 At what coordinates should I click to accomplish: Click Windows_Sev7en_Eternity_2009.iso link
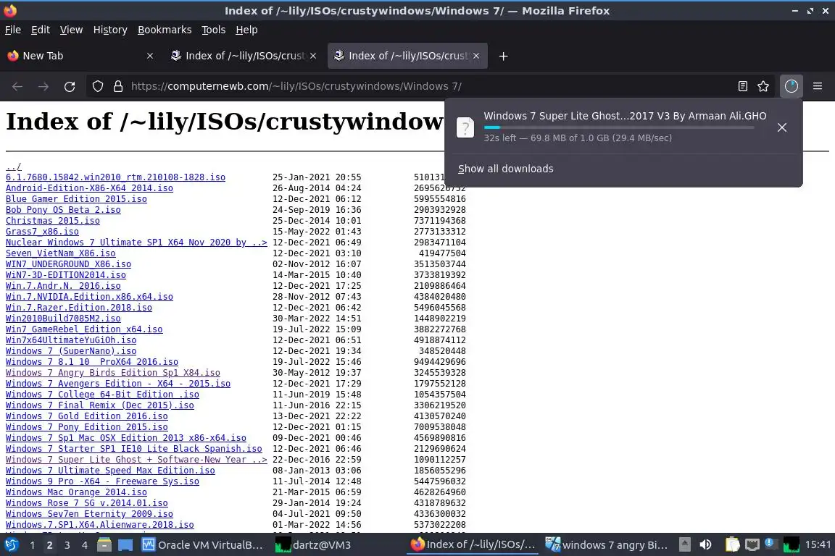[89, 513]
